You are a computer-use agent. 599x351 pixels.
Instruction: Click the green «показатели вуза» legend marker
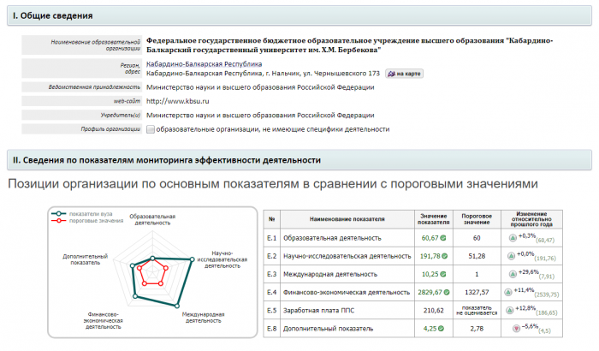tap(58, 213)
